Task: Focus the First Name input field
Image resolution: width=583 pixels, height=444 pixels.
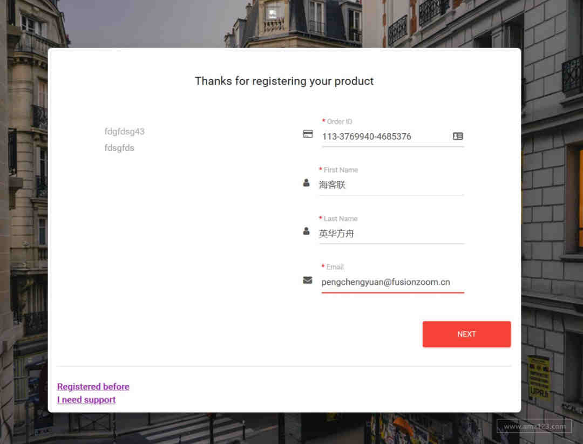Action: coord(391,185)
